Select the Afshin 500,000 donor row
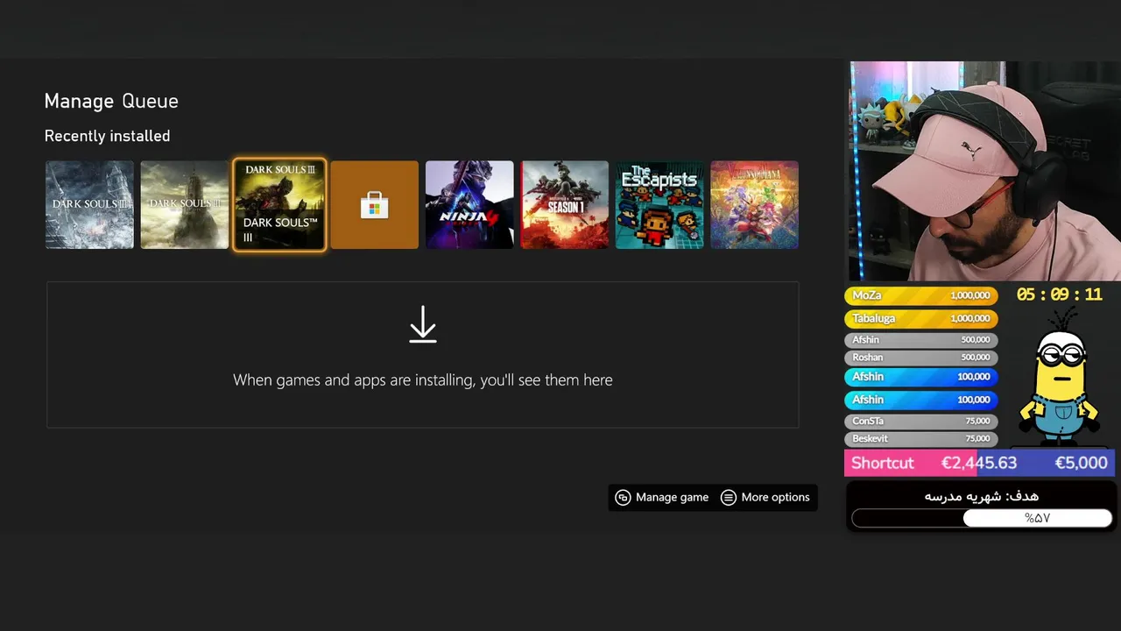 pyautogui.click(x=921, y=340)
